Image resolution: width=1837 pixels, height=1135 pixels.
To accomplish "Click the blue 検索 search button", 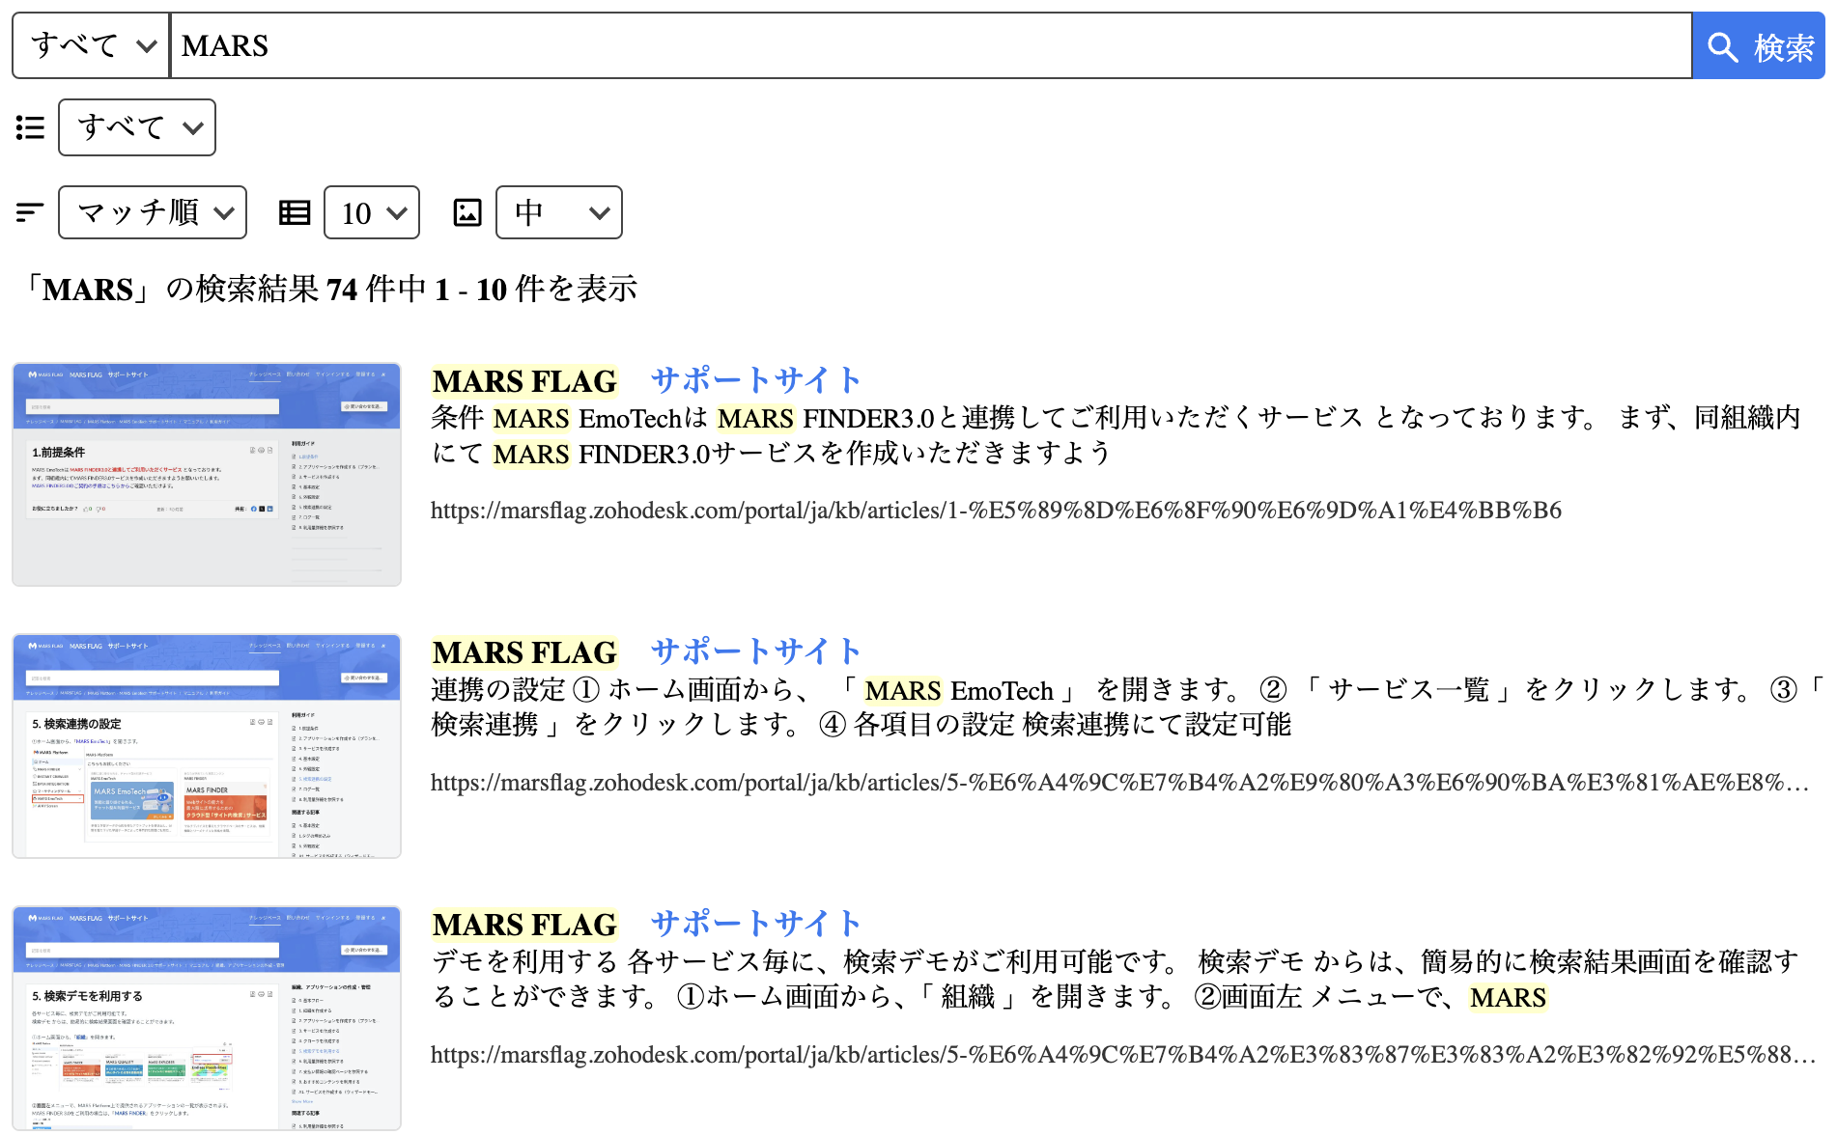I will (x=1758, y=45).
